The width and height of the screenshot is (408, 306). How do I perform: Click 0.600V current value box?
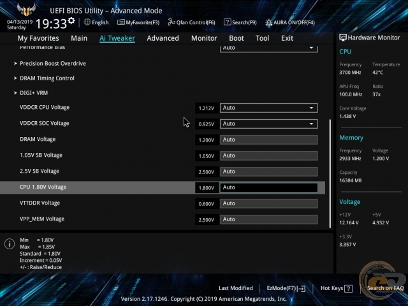207,204
